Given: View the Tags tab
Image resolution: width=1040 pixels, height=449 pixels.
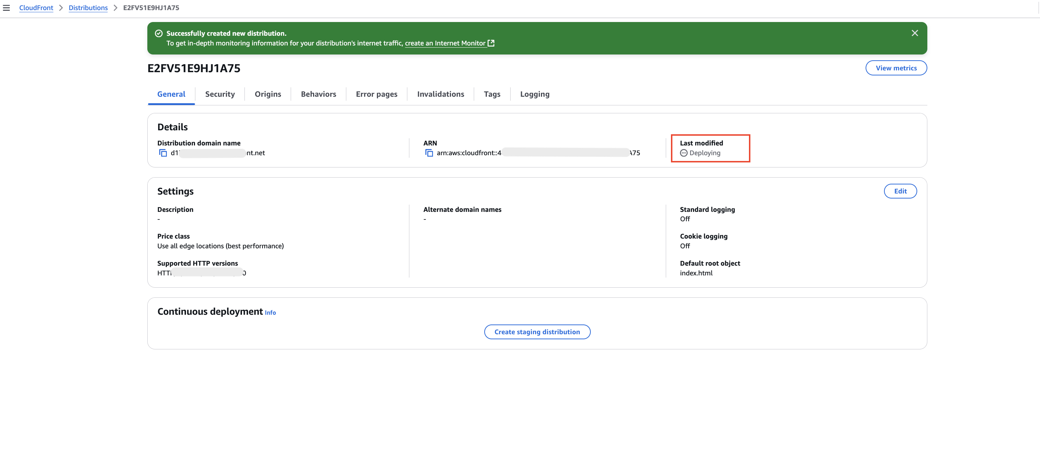Looking at the screenshot, I should coord(492,94).
